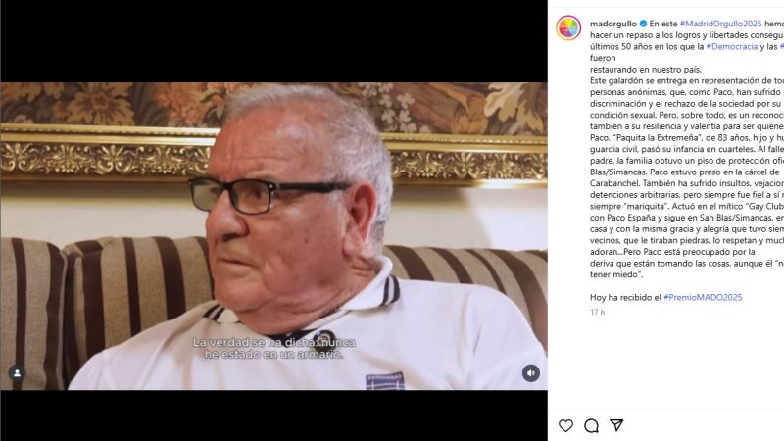Click the word 'Carabanchel.' in the caption
The width and height of the screenshot is (784, 441).
pos(615,183)
